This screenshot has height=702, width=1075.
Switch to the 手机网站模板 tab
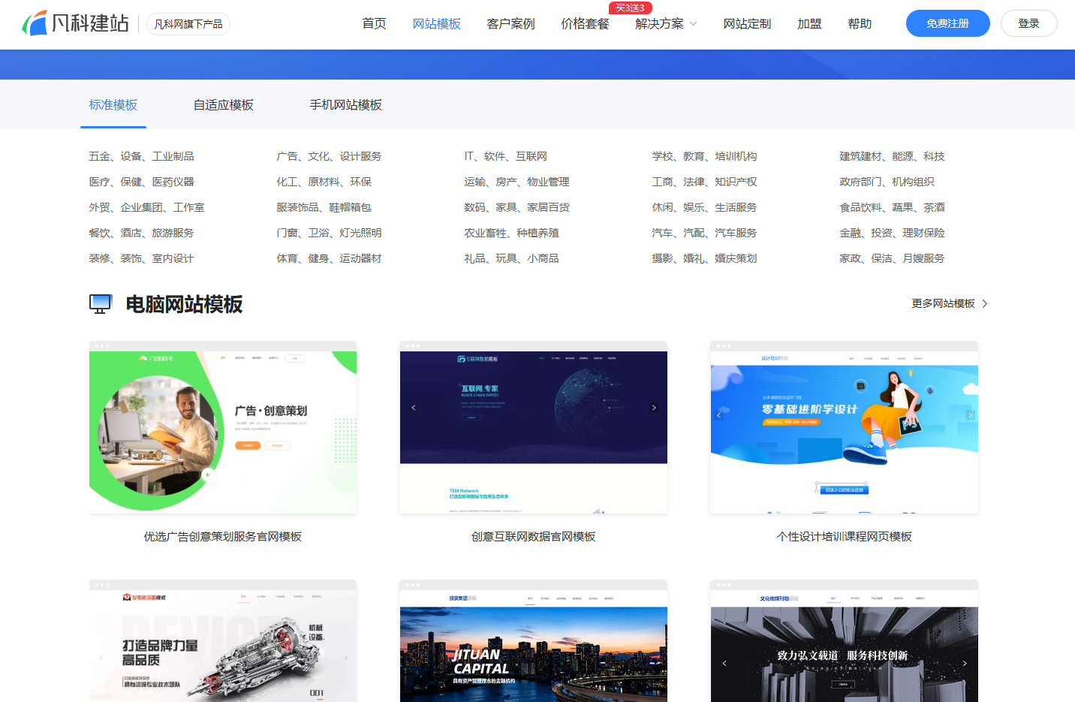tap(346, 105)
